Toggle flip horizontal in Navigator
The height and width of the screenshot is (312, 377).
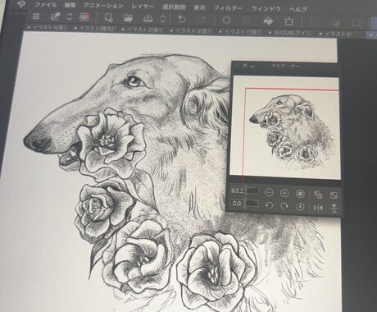pyautogui.click(x=318, y=208)
